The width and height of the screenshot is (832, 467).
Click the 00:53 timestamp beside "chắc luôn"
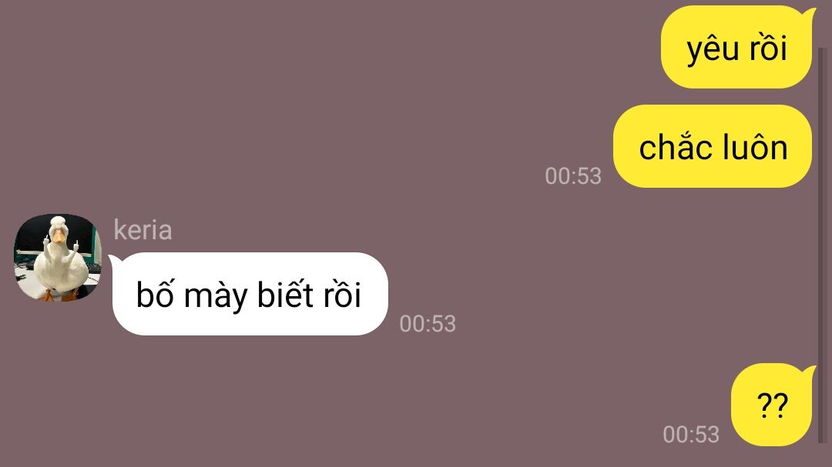tap(573, 176)
